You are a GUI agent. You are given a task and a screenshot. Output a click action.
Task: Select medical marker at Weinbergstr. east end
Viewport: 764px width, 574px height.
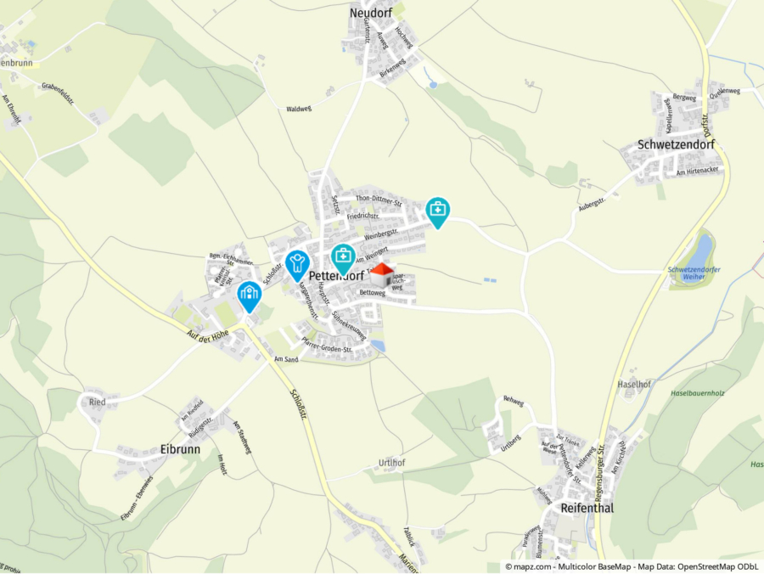437,213
